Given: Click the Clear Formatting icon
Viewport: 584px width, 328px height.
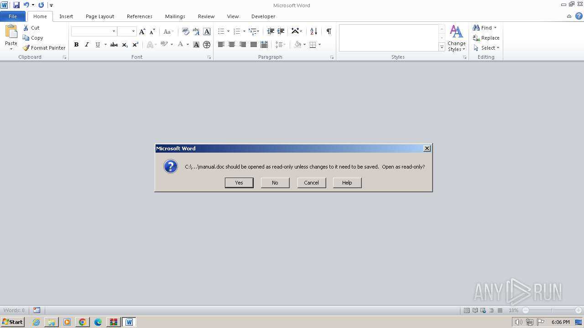Looking at the screenshot, I should pyautogui.click(x=185, y=31).
